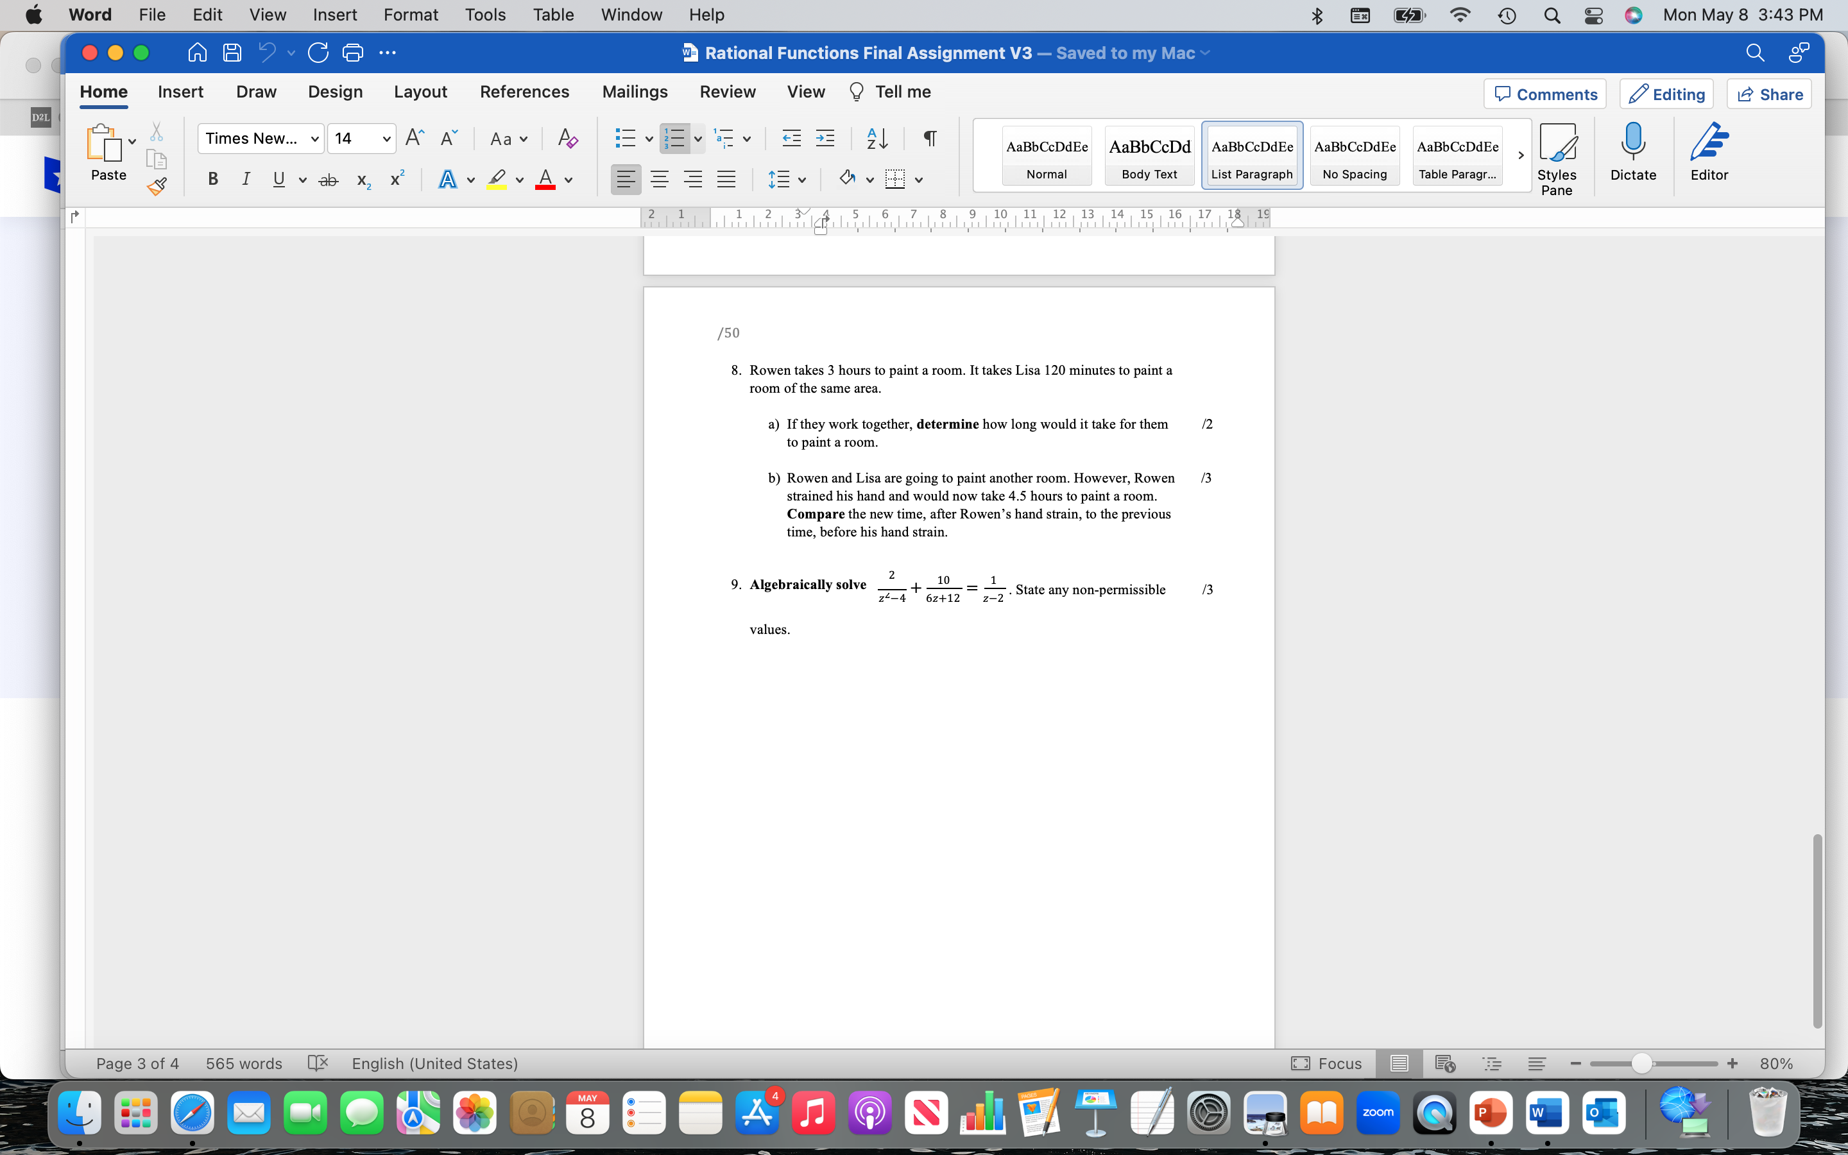Open the font size dropdown
The height and width of the screenshot is (1155, 1848).
386,138
